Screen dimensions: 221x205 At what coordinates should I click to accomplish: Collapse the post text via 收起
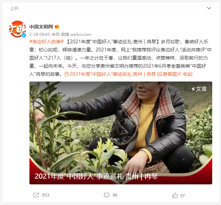[188, 74]
